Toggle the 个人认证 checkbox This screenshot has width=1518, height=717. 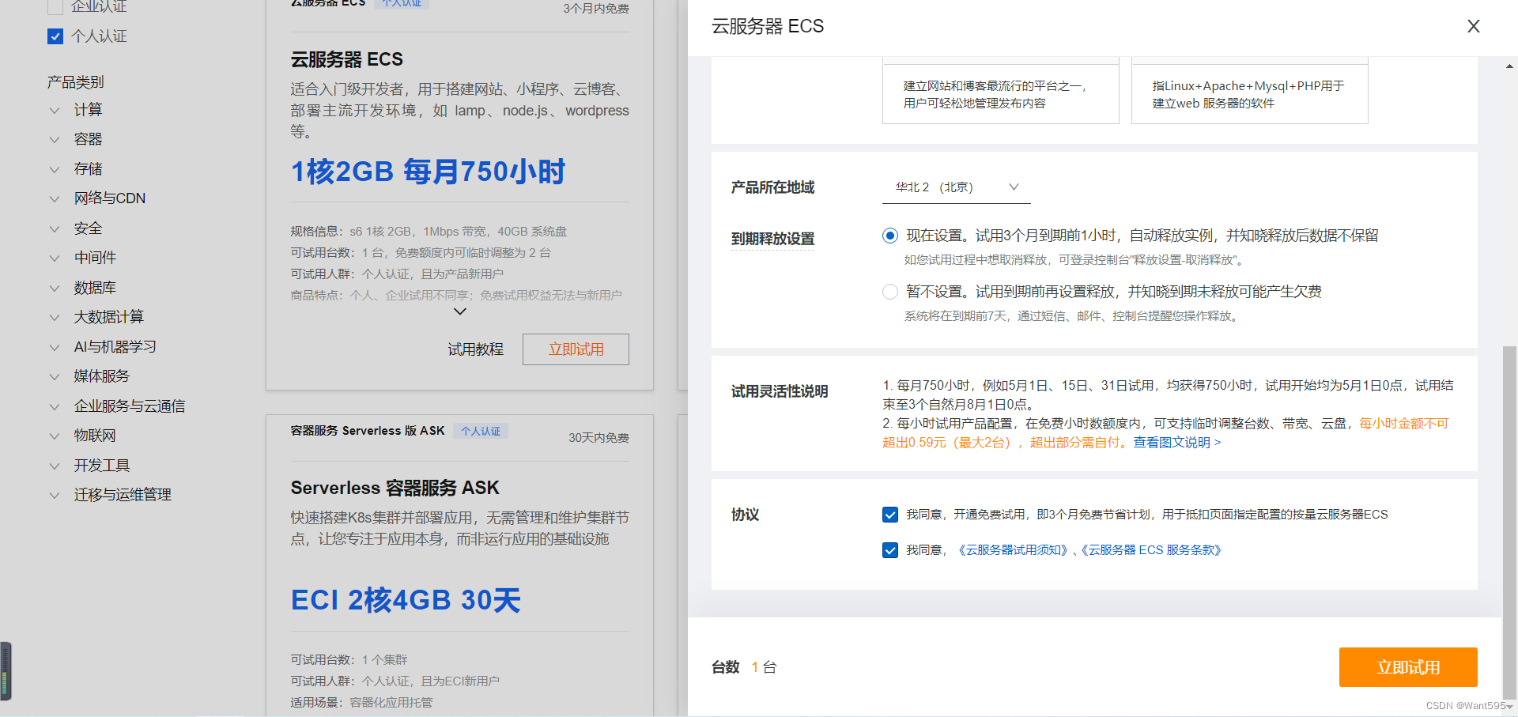[x=55, y=36]
